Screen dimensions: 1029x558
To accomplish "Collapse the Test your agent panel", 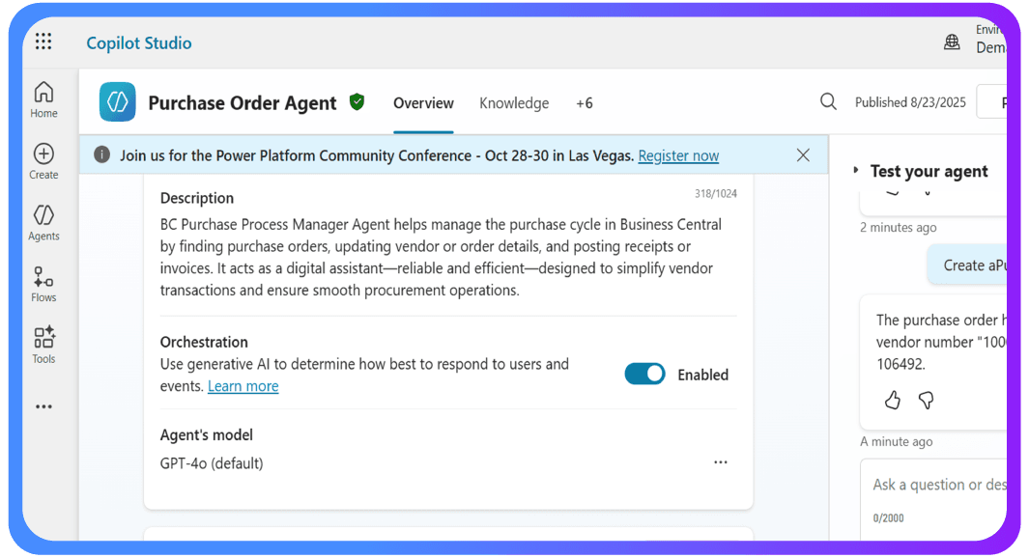I will coord(856,170).
